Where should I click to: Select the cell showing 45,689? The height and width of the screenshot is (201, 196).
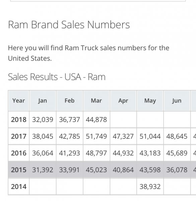click(x=177, y=153)
